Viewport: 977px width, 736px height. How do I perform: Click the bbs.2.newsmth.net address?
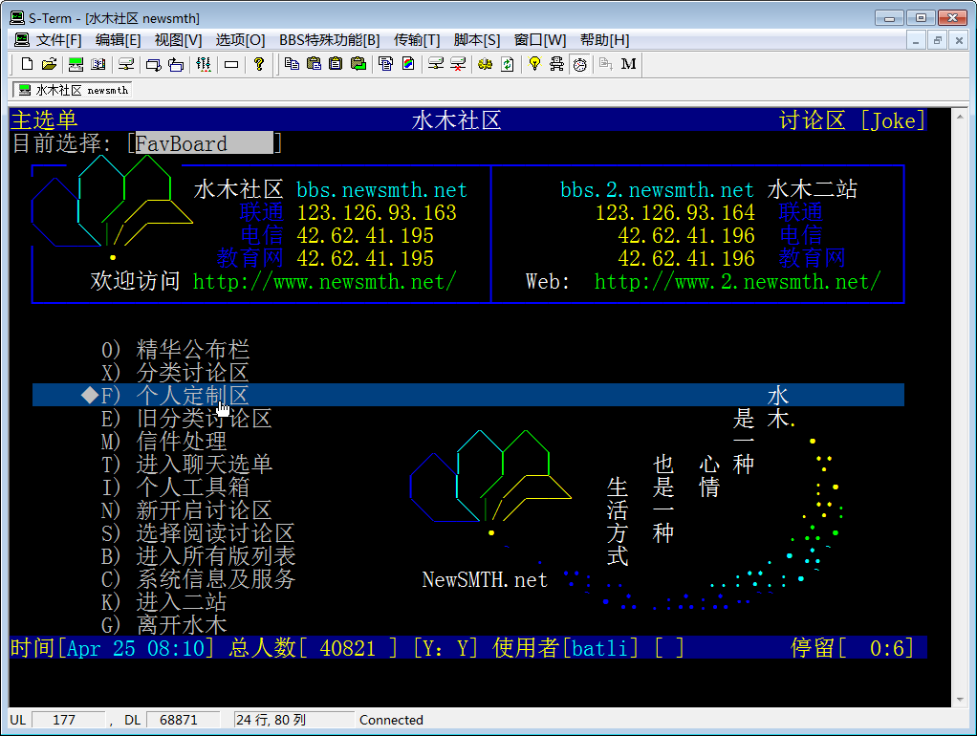click(657, 189)
